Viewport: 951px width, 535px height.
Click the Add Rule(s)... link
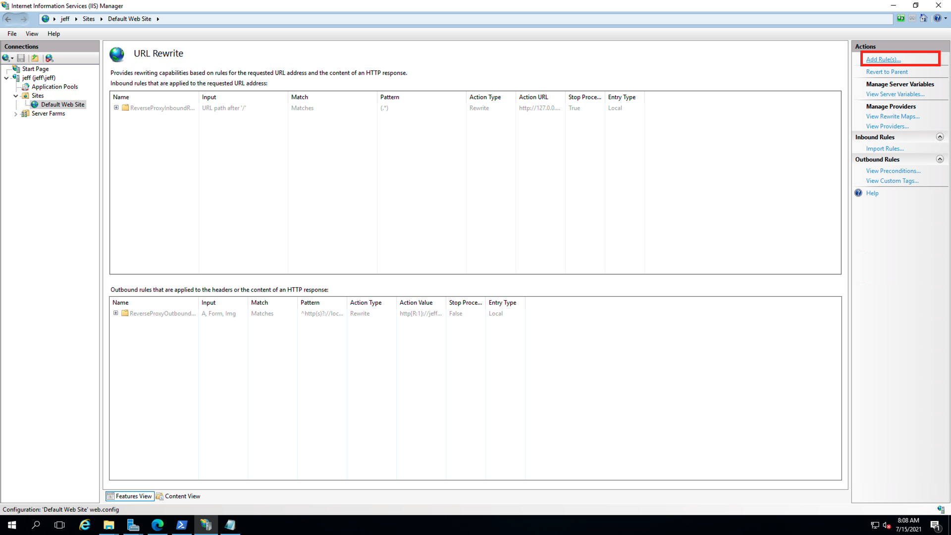coord(883,59)
